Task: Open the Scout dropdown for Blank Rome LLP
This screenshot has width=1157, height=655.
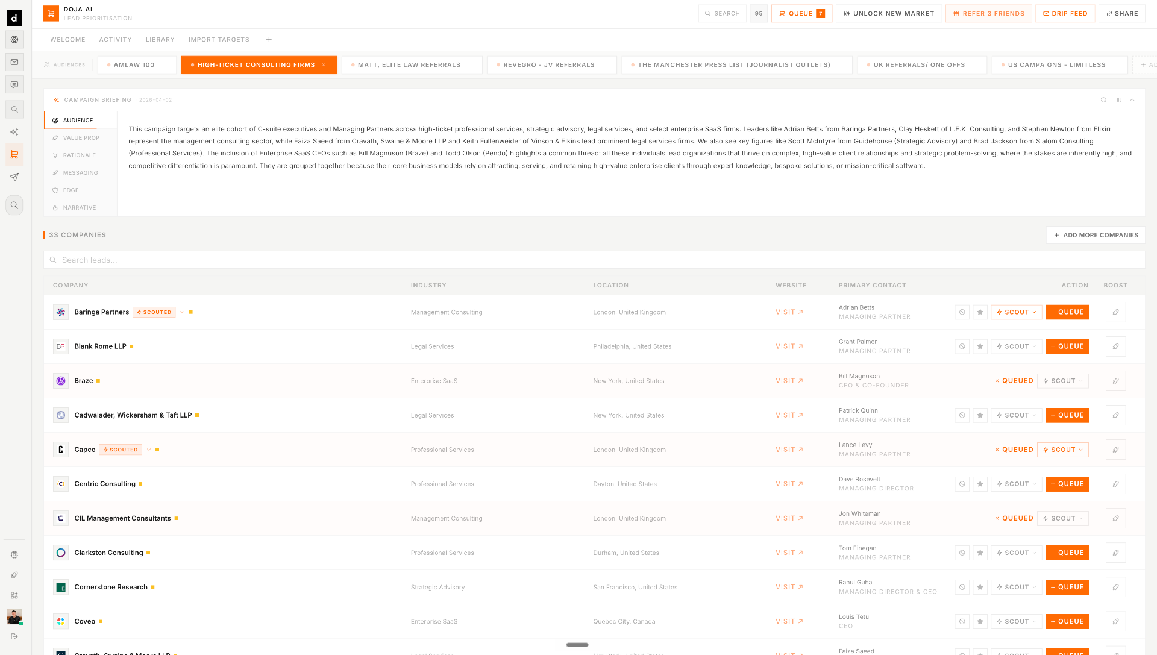Action: coord(1017,346)
